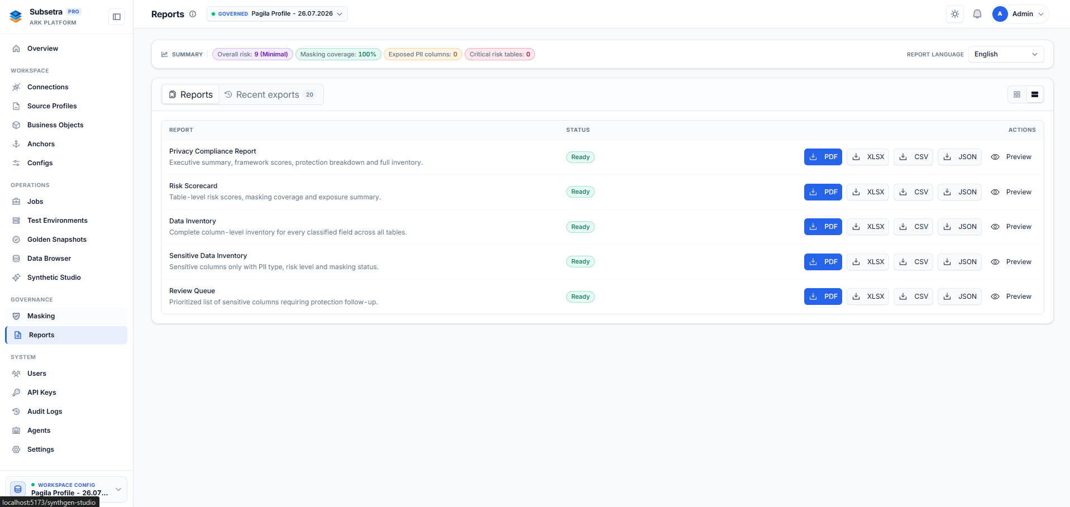The height and width of the screenshot is (507, 1070).
Task: Switch to list view layout
Action: [1035, 94]
